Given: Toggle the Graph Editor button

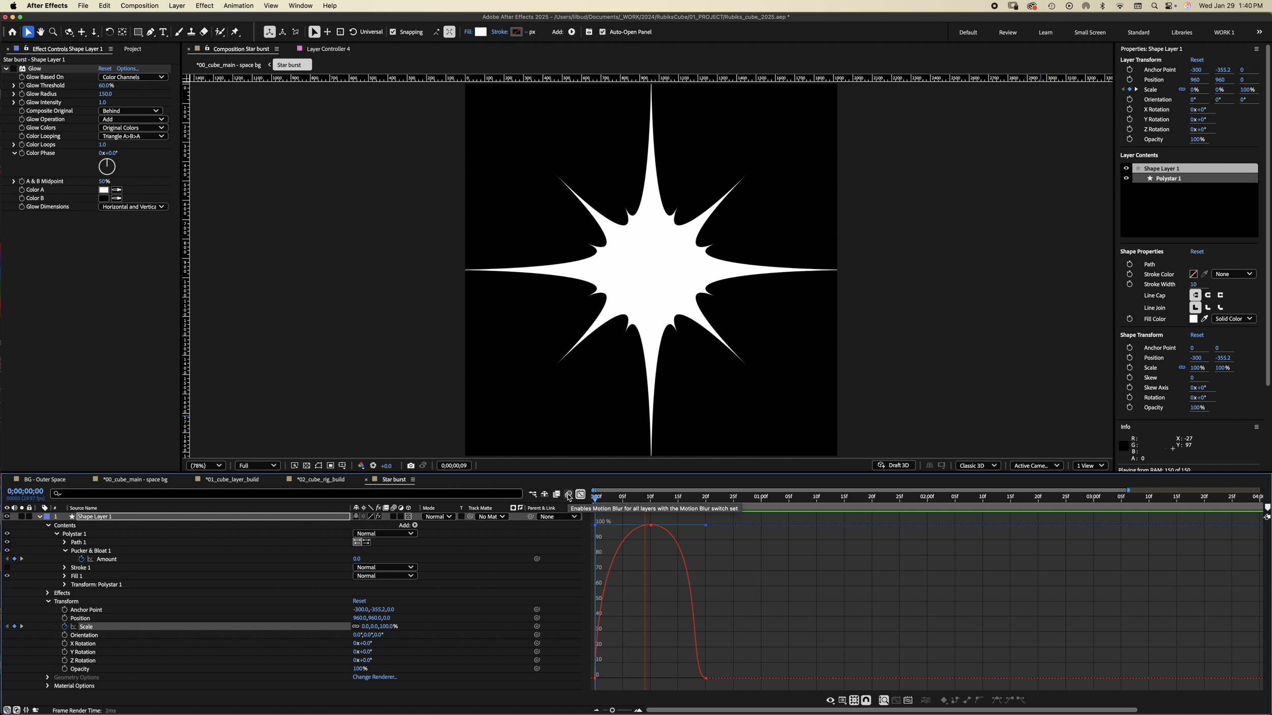Looking at the screenshot, I should (x=581, y=494).
